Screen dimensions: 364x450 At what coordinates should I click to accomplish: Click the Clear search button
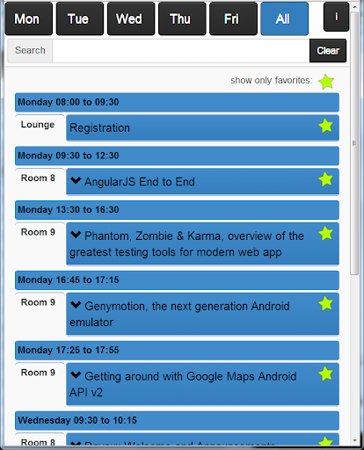coord(328,51)
